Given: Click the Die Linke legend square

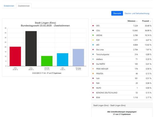Looking at the screenshot, I should coord(93,49).
